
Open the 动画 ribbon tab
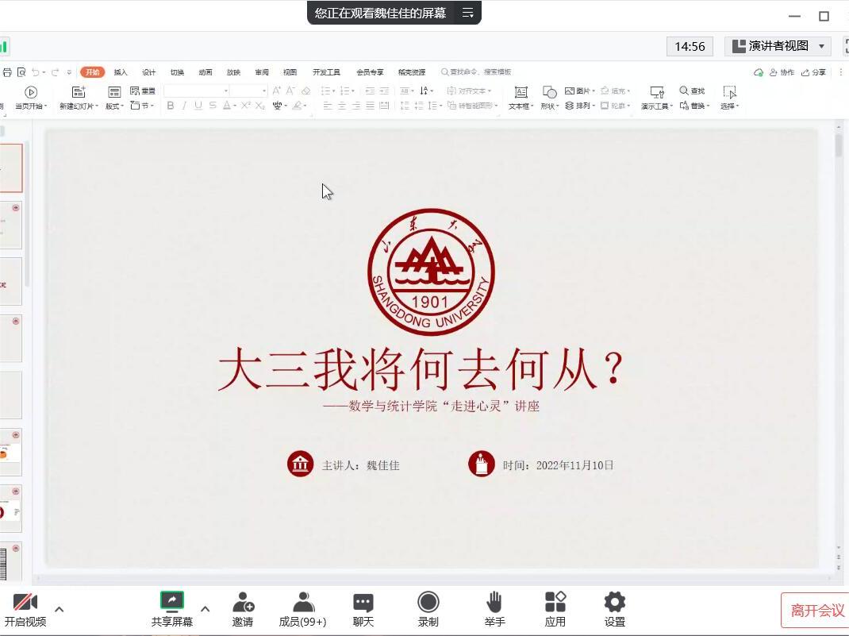[206, 72]
